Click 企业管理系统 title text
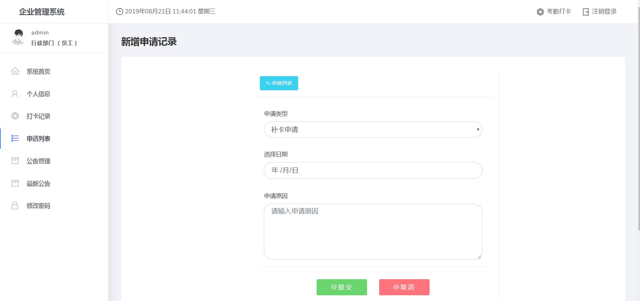 point(42,12)
